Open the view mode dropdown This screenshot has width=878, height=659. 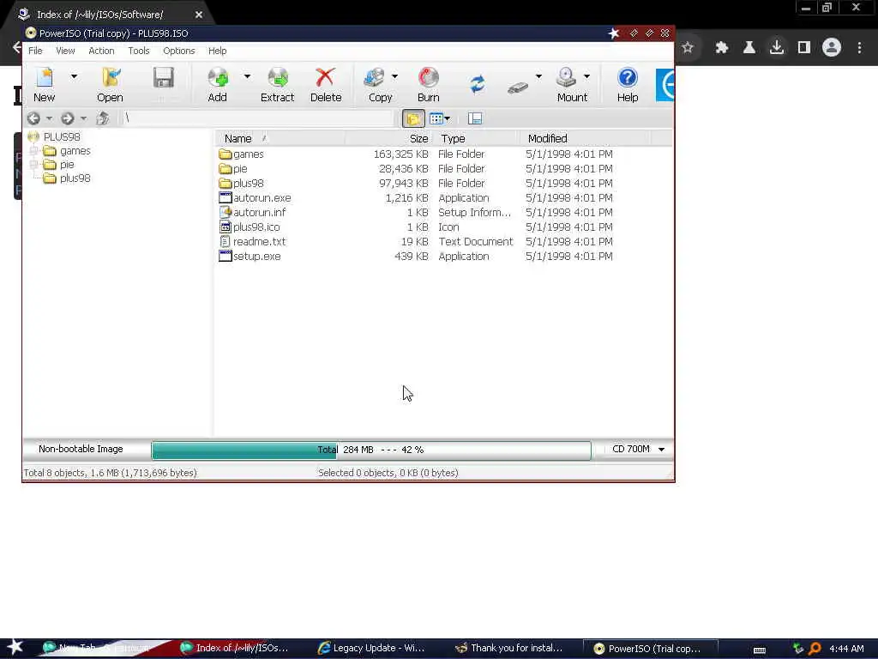(440, 118)
